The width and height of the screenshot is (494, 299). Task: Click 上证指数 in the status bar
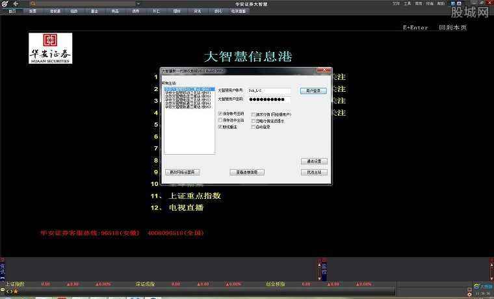[x=15, y=284]
